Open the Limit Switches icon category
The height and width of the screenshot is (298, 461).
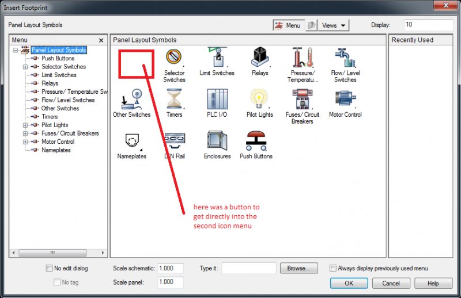tap(218, 57)
